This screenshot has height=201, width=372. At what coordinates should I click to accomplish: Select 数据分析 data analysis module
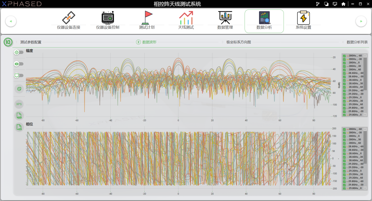coord(264,21)
